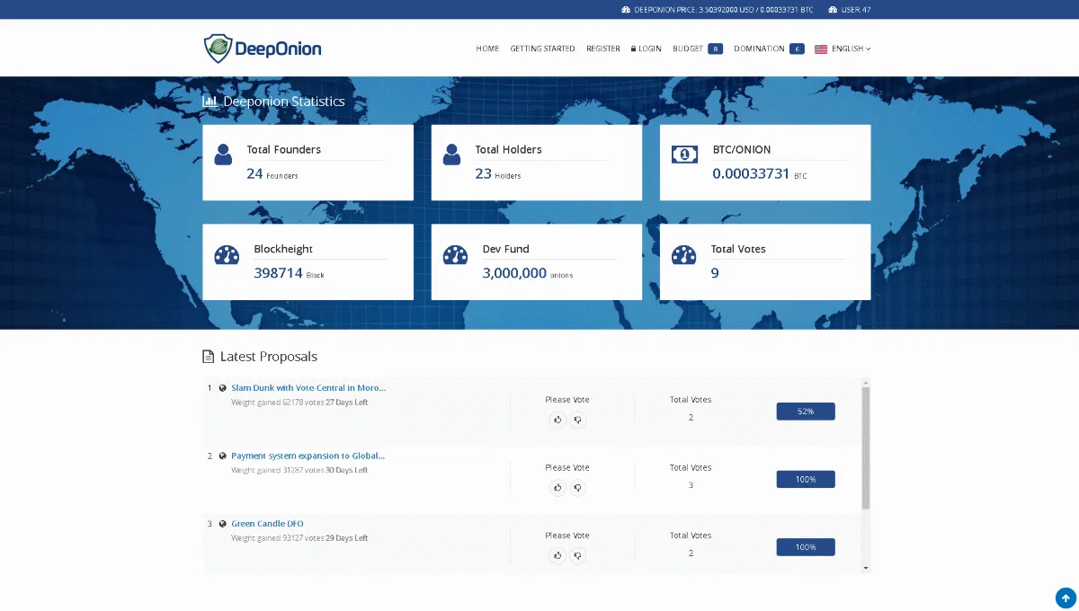This screenshot has width=1079, height=611.
Task: Thumbs down the Green Candle DFO proposal
Action: pos(578,555)
